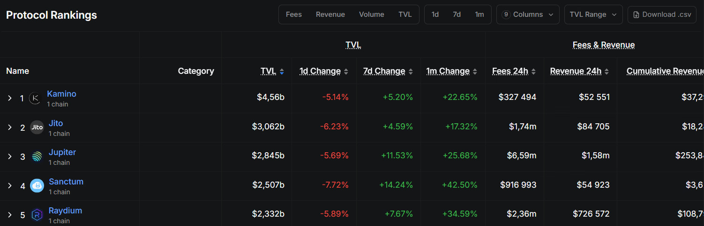Click the sort arrows next to 1m Change
704x226 pixels.
(x=475, y=71)
